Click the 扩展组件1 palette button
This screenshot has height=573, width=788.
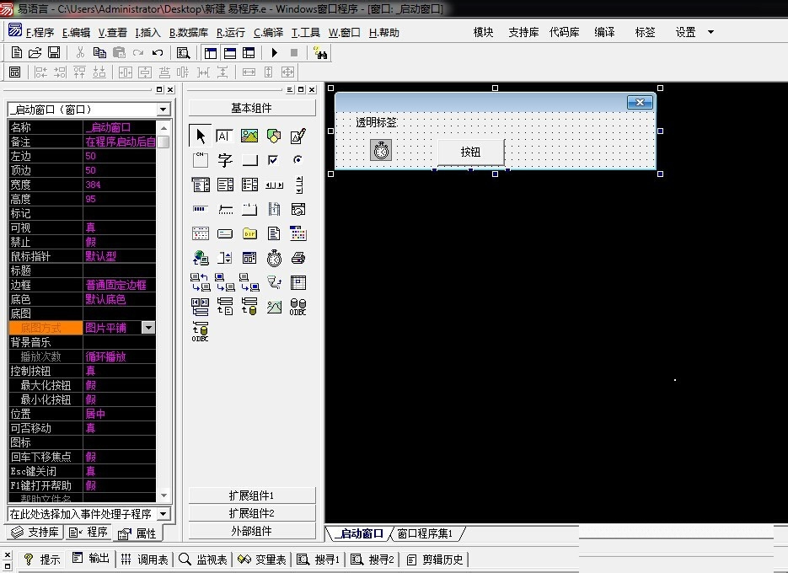click(x=252, y=495)
